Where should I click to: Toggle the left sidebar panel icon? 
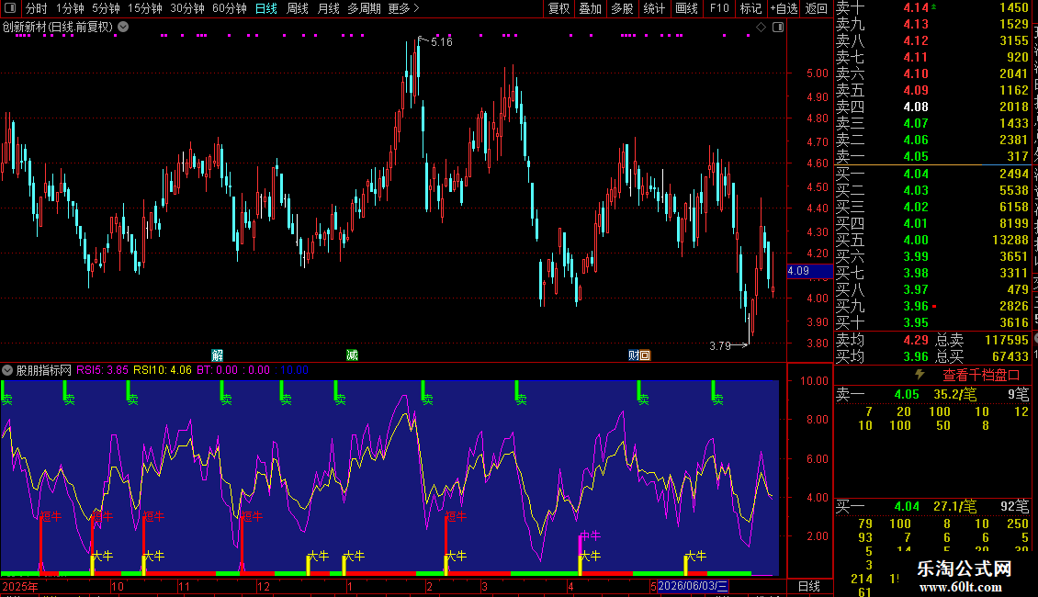10,8
